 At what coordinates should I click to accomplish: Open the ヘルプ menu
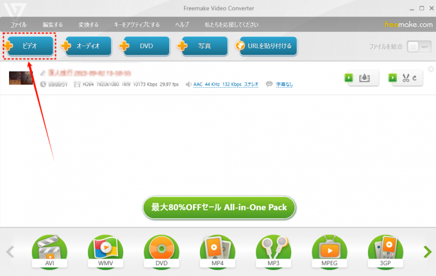[x=182, y=25]
